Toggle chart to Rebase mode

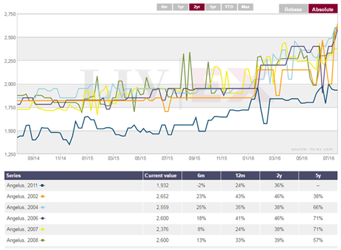pyautogui.click(x=293, y=9)
